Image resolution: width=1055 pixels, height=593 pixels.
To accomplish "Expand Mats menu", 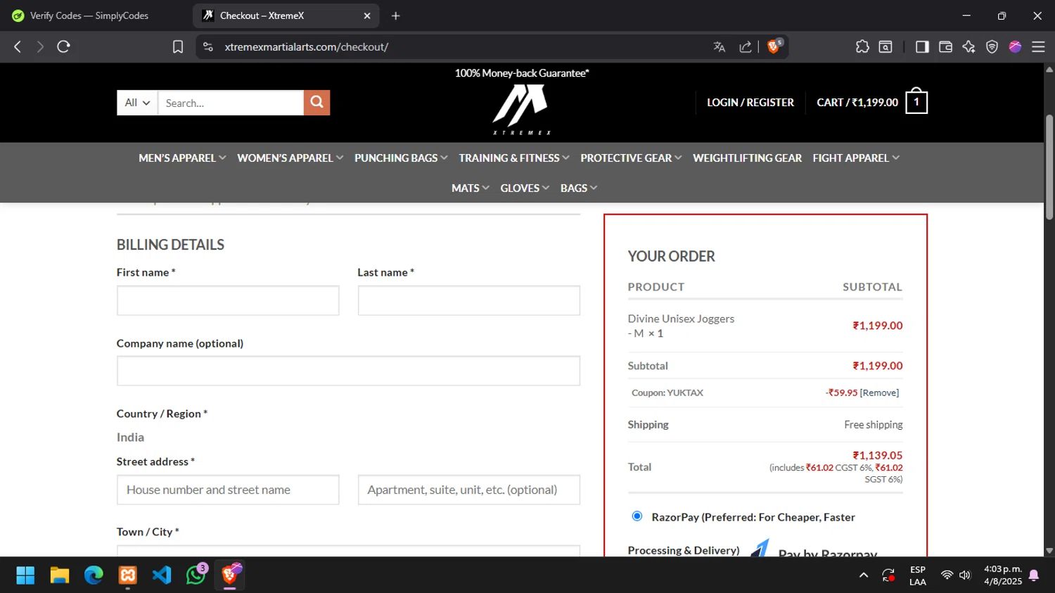I will (470, 189).
